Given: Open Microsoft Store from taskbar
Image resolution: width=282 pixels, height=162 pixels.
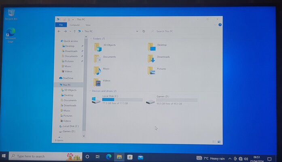Looking at the screenshot, I should [130, 157].
